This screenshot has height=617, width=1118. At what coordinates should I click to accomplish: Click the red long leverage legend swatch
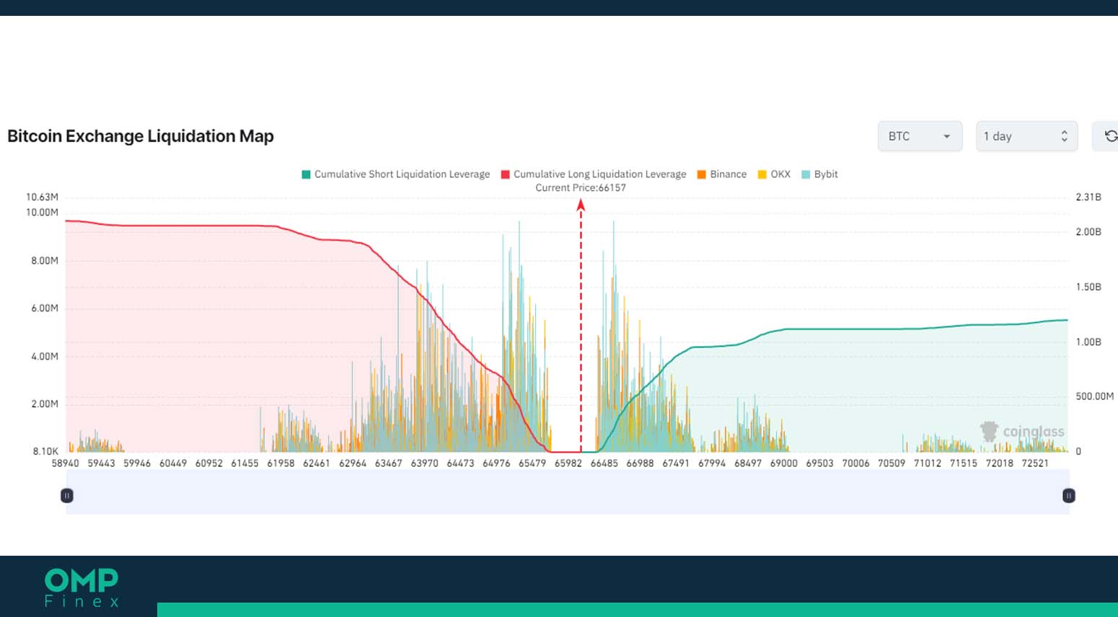(x=506, y=174)
